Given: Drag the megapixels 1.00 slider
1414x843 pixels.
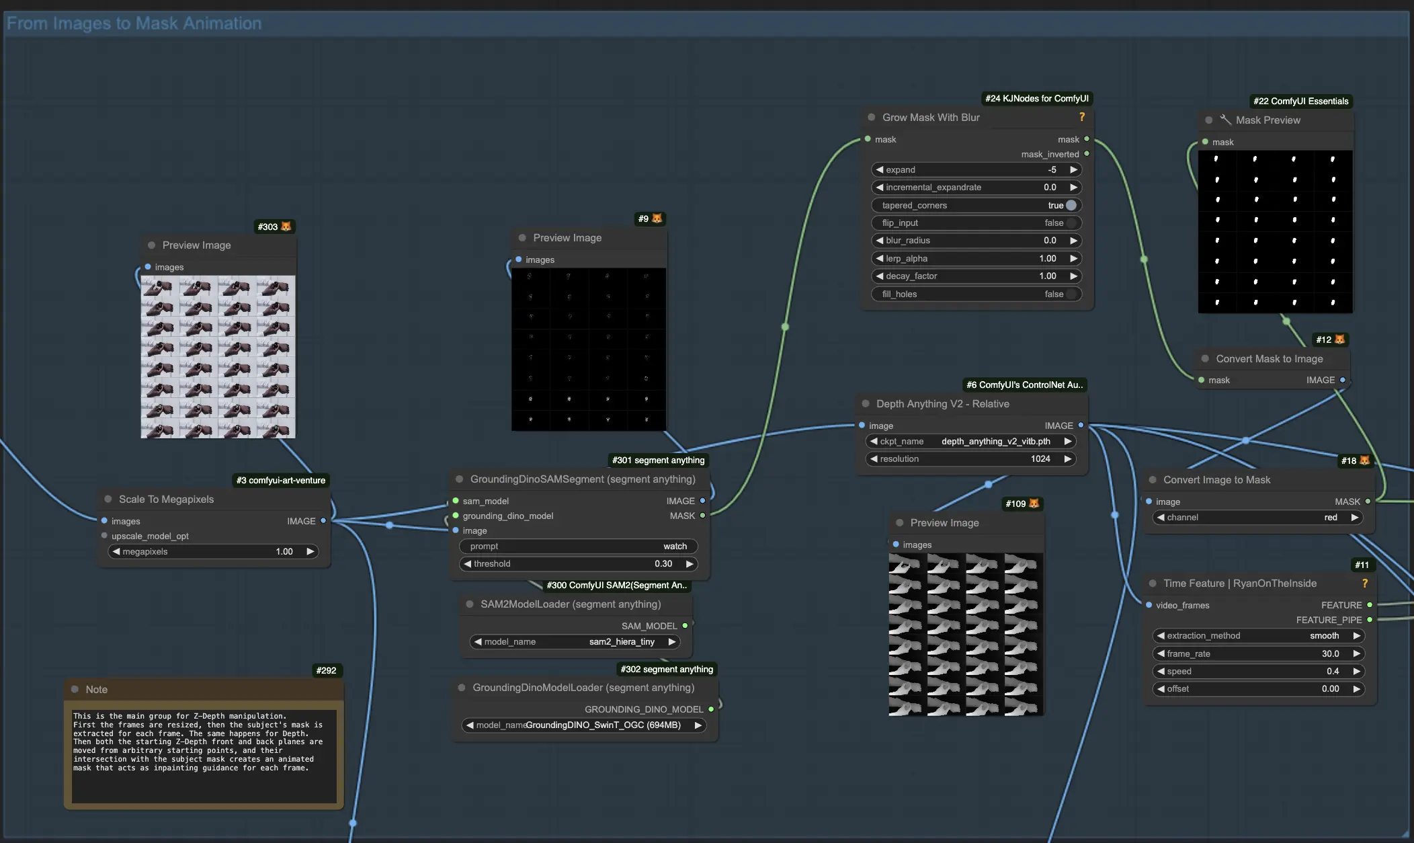Looking at the screenshot, I should coord(214,550).
